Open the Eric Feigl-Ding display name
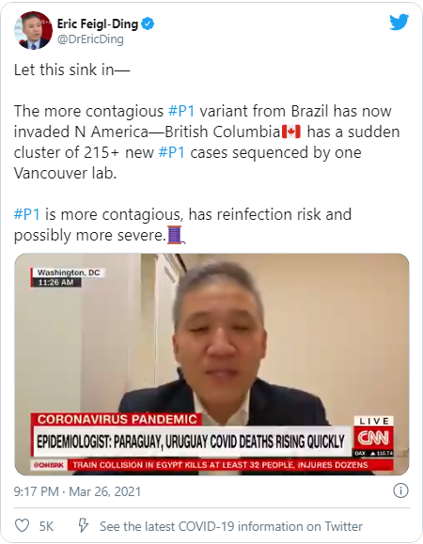Screen dimensions: 423x544 coord(98,23)
